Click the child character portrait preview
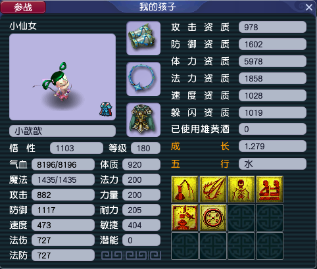The height and width of the screenshot is (269, 317). (62, 77)
